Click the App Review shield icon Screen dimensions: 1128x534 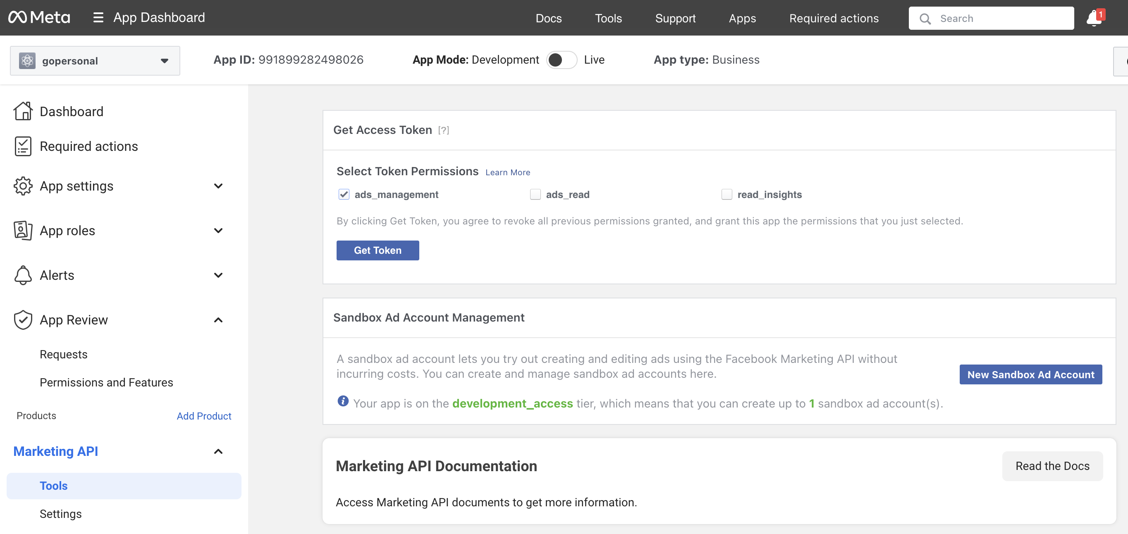pos(23,320)
